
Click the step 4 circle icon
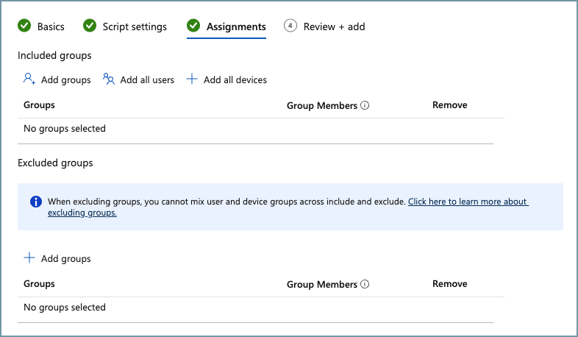coord(290,26)
